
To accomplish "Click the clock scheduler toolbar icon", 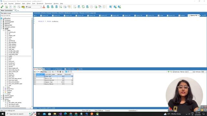I will [92, 7].
